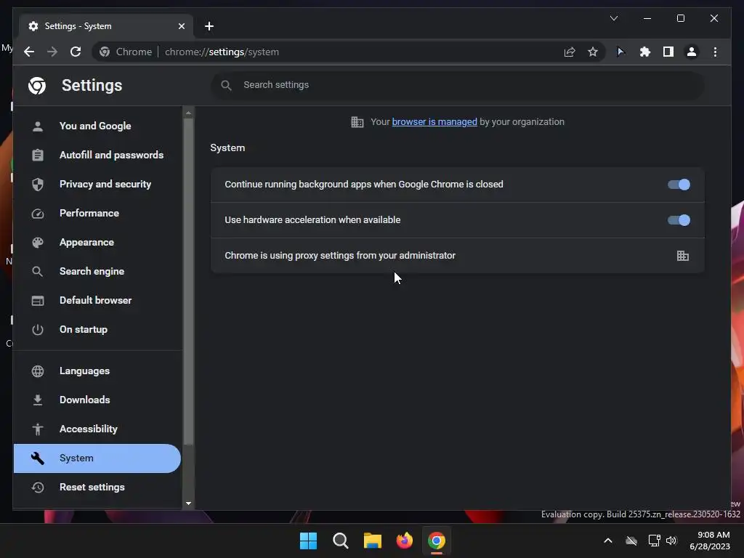Click the building icon beside managed browser notice

[357, 122]
